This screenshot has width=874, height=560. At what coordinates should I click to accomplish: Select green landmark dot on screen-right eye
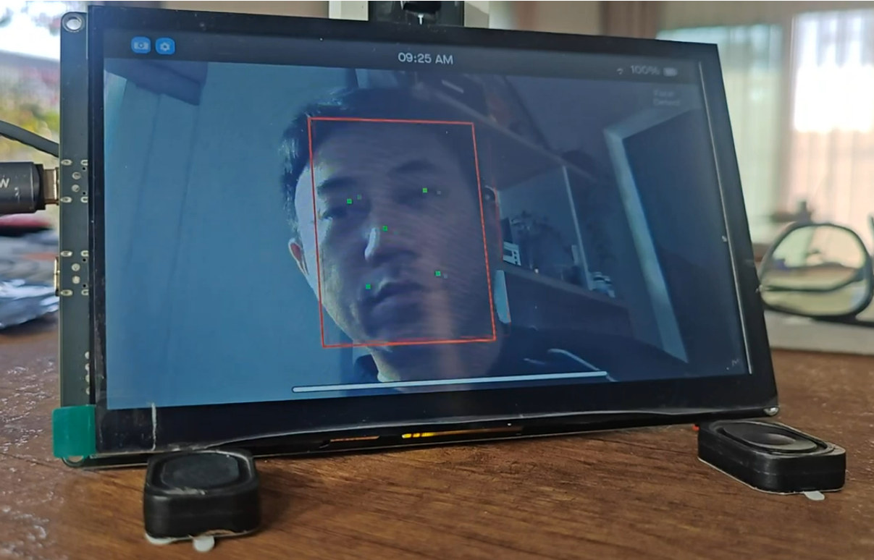point(425,190)
